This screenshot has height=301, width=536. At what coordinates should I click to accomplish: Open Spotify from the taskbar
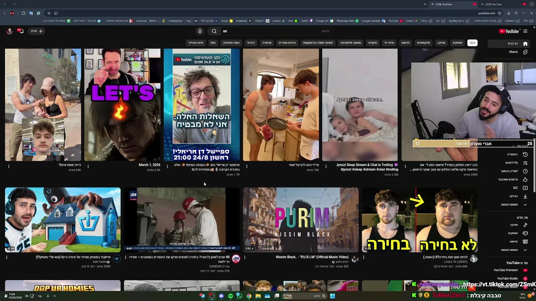(x=230, y=296)
